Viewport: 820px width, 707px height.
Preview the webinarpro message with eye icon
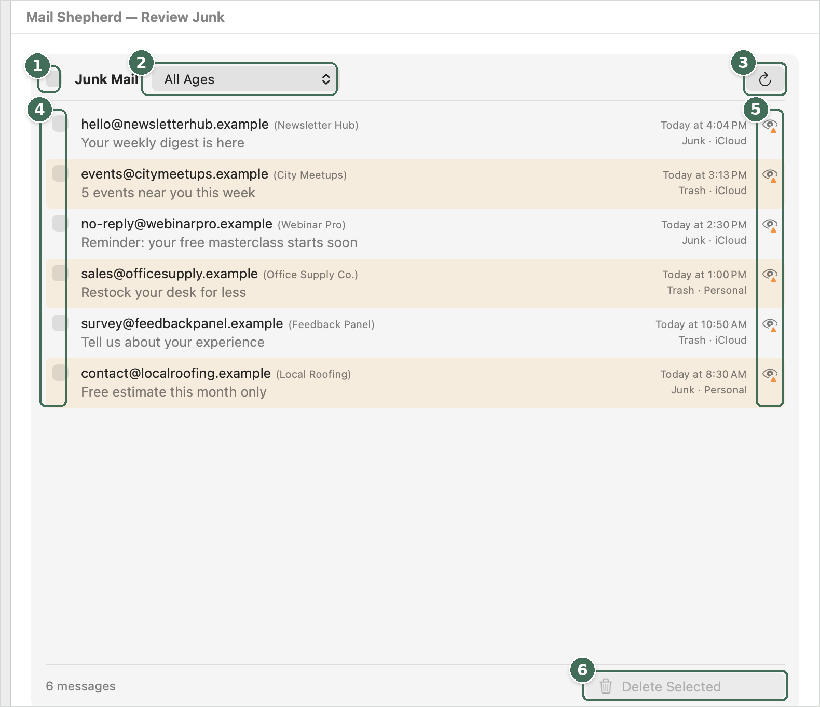(x=770, y=225)
